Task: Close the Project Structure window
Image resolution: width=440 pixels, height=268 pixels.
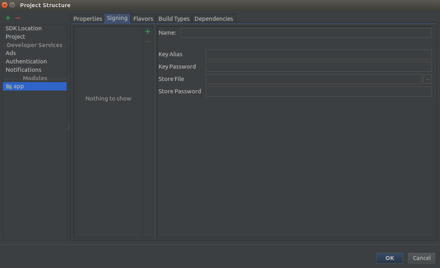Action: [4, 5]
